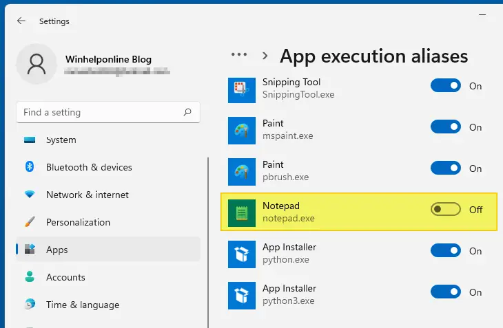The height and width of the screenshot is (328, 503).
Task: Click the Find a setting search box
Action: pos(108,112)
